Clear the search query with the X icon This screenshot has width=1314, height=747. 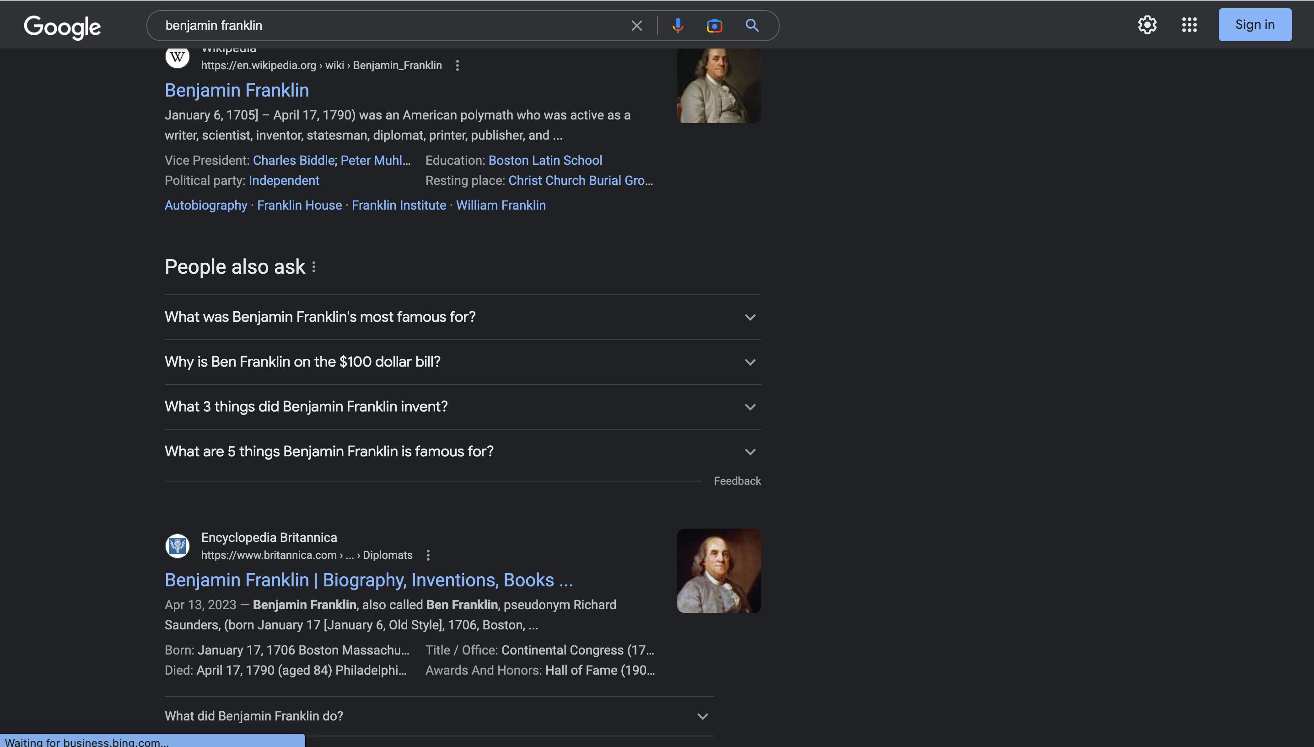point(635,25)
